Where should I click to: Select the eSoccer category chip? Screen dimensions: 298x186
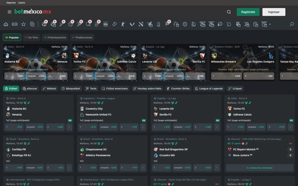(x=30, y=88)
